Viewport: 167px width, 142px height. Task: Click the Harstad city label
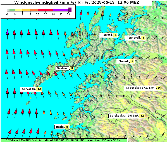tap(106, 35)
